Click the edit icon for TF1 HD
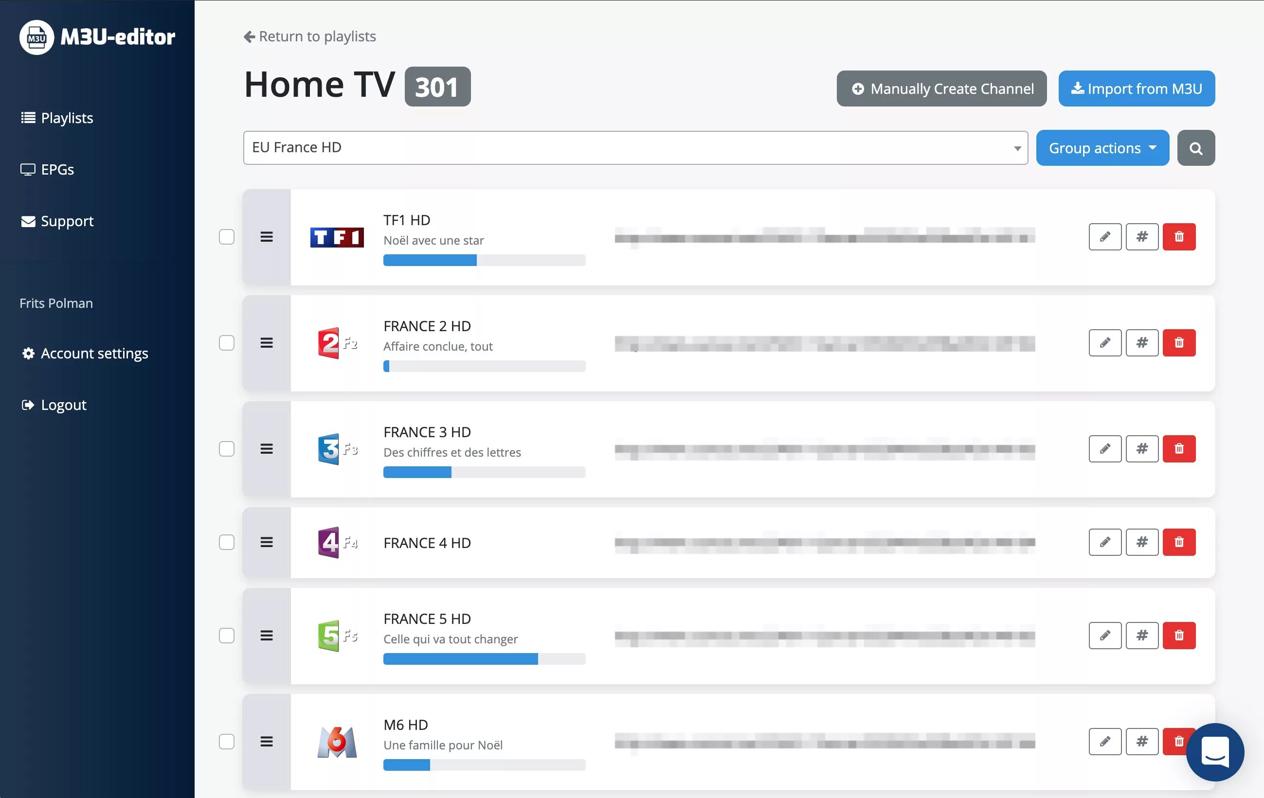Image resolution: width=1264 pixels, height=798 pixels. tap(1105, 236)
